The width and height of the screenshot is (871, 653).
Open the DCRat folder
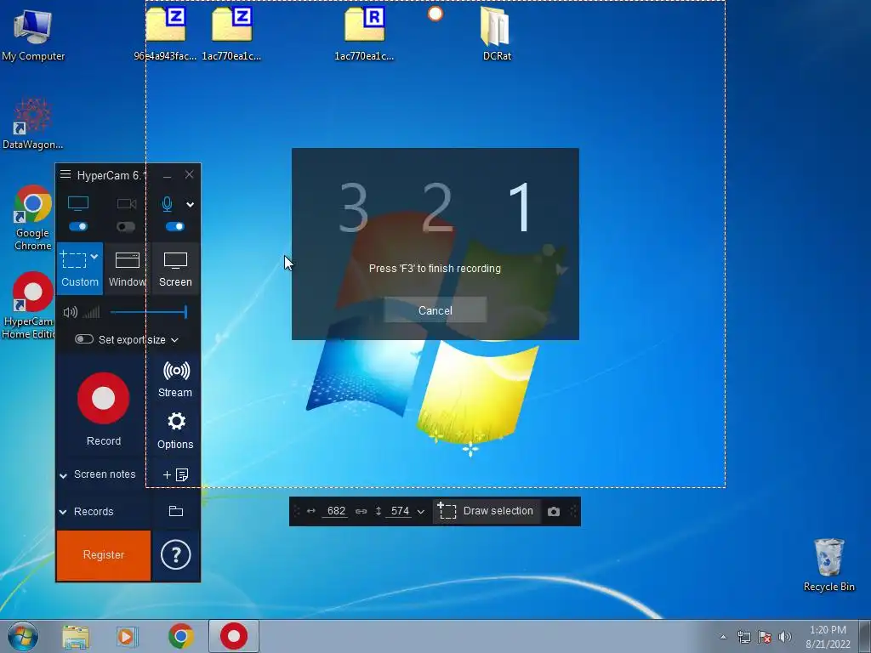[496, 33]
